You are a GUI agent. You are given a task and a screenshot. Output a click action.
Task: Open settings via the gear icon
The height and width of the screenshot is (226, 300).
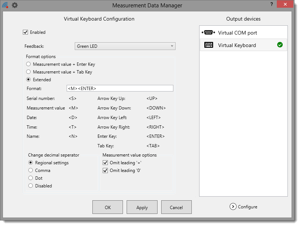click(15, 5)
